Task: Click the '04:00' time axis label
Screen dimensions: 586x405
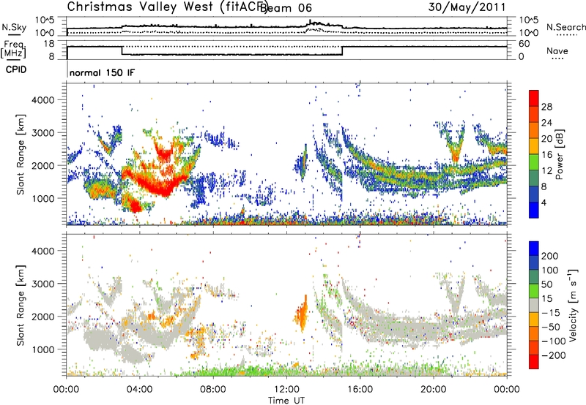Action: [x=139, y=390]
